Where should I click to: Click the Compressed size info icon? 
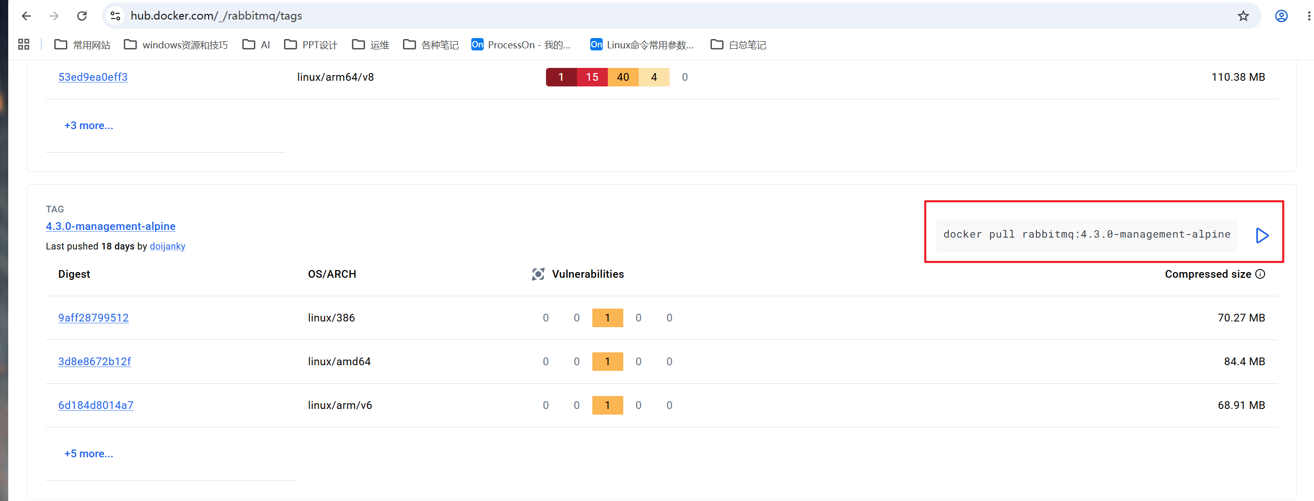tap(1260, 274)
